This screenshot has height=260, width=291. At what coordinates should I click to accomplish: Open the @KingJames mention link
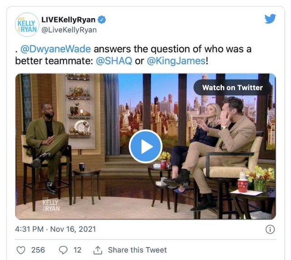(176, 61)
